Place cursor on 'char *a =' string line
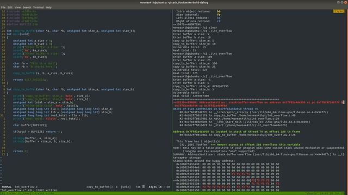Image resolution: width=348 pixels, height=195 pixels. tap(35, 63)
